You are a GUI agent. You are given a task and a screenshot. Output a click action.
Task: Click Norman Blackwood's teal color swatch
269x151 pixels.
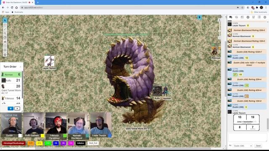(x=87, y=136)
